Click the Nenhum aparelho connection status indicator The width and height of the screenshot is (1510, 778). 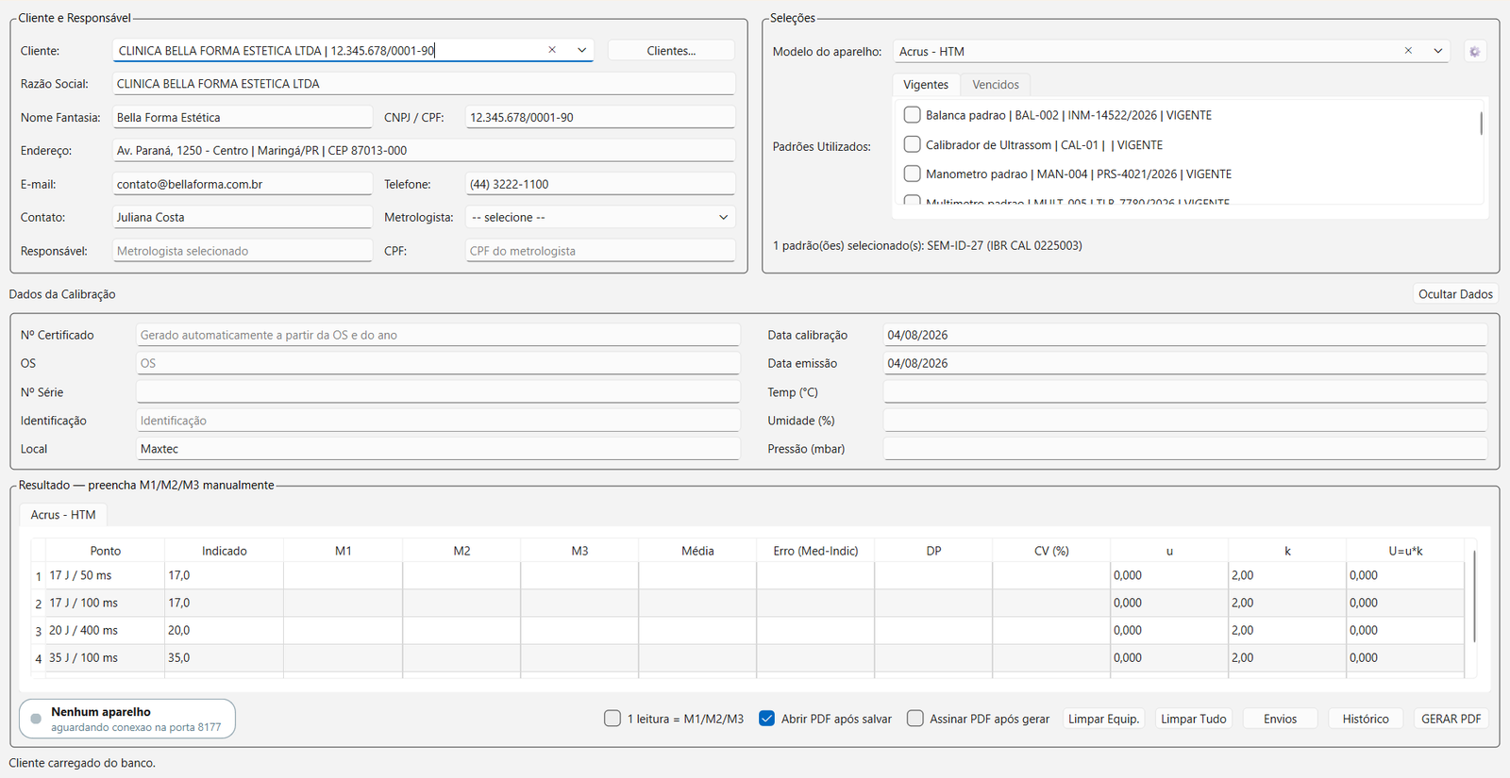(x=127, y=719)
